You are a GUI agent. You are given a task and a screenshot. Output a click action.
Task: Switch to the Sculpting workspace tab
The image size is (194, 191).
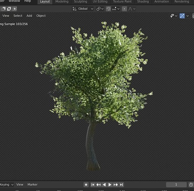[81, 2]
